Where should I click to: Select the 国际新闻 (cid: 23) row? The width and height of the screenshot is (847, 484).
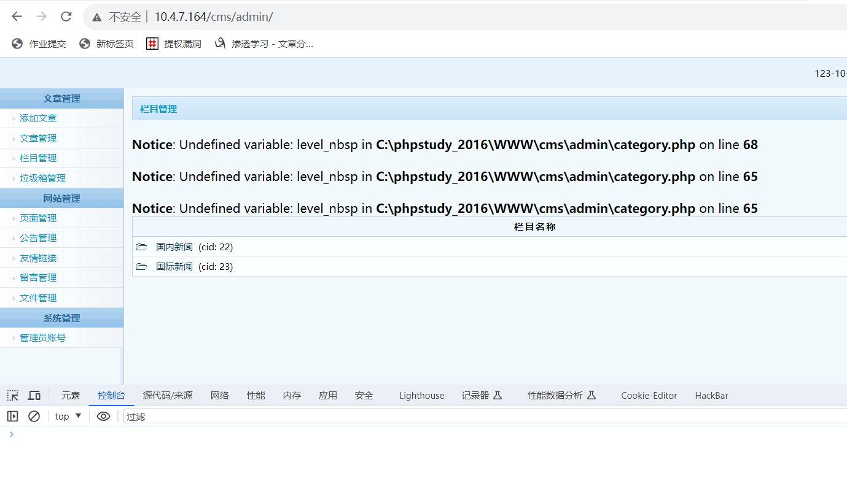click(x=490, y=267)
